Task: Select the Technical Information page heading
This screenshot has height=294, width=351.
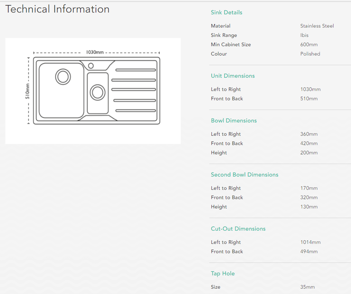Action: pyautogui.click(x=58, y=9)
